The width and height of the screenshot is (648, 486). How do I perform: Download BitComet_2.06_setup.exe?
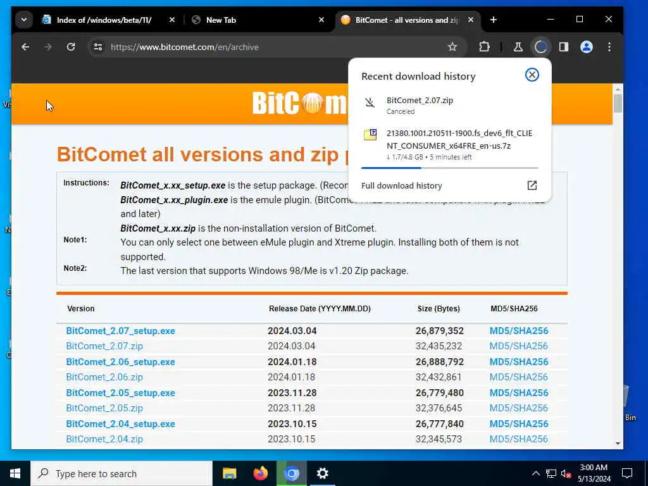coord(121,362)
